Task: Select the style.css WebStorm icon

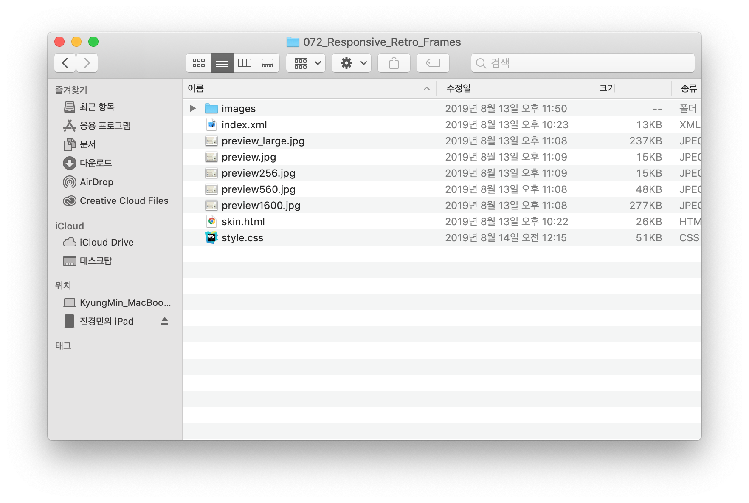Action: 211,237
